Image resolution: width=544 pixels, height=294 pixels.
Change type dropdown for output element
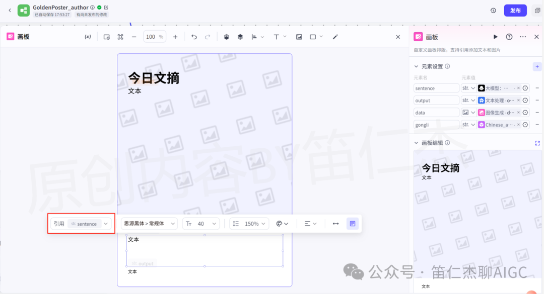[468, 100]
